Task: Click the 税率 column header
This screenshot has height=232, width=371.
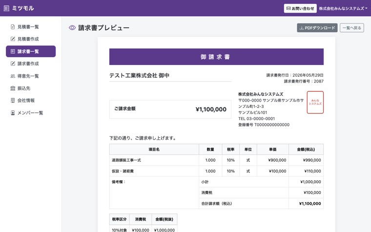Action: pyautogui.click(x=231, y=149)
